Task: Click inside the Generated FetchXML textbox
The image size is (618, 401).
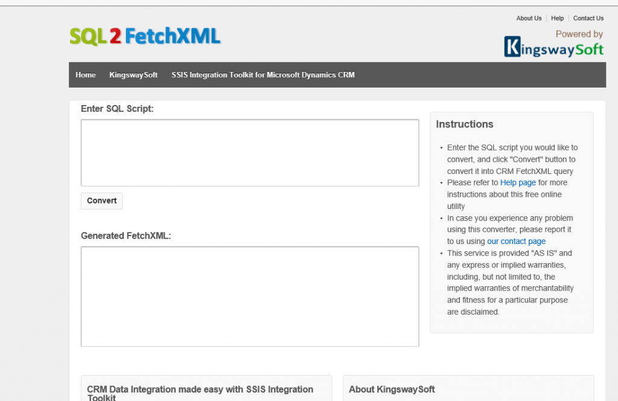Action: tap(249, 295)
